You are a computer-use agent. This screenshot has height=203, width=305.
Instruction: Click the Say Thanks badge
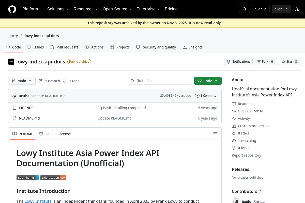(x=28, y=178)
